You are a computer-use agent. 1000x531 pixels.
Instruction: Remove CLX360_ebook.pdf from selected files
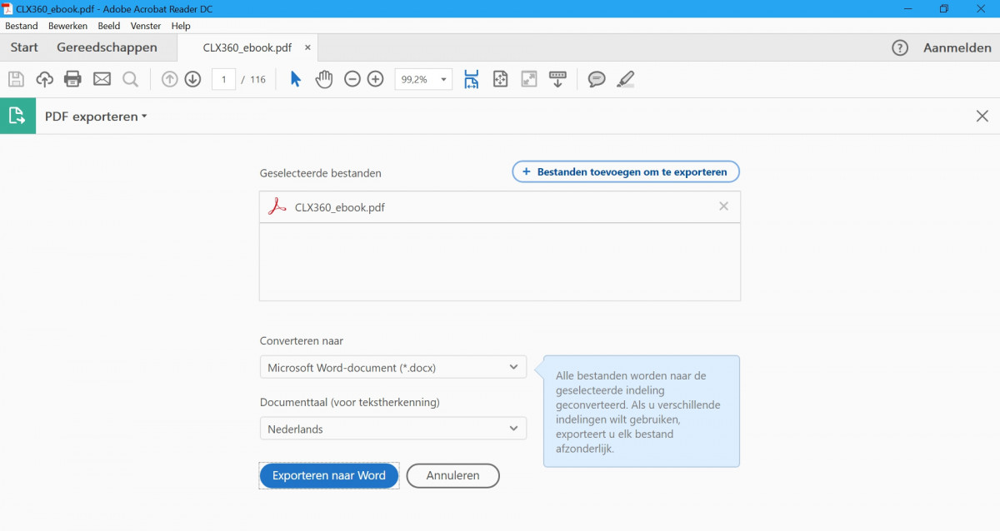tap(723, 206)
